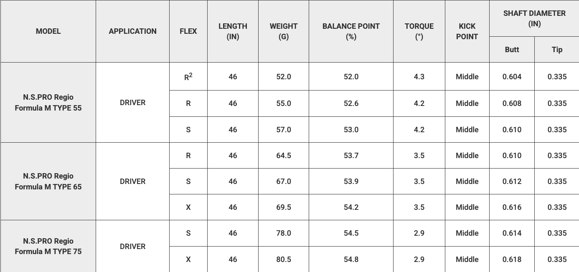579x272 pixels.
Task: Select the 4.3 torque value
Action: [419, 77]
